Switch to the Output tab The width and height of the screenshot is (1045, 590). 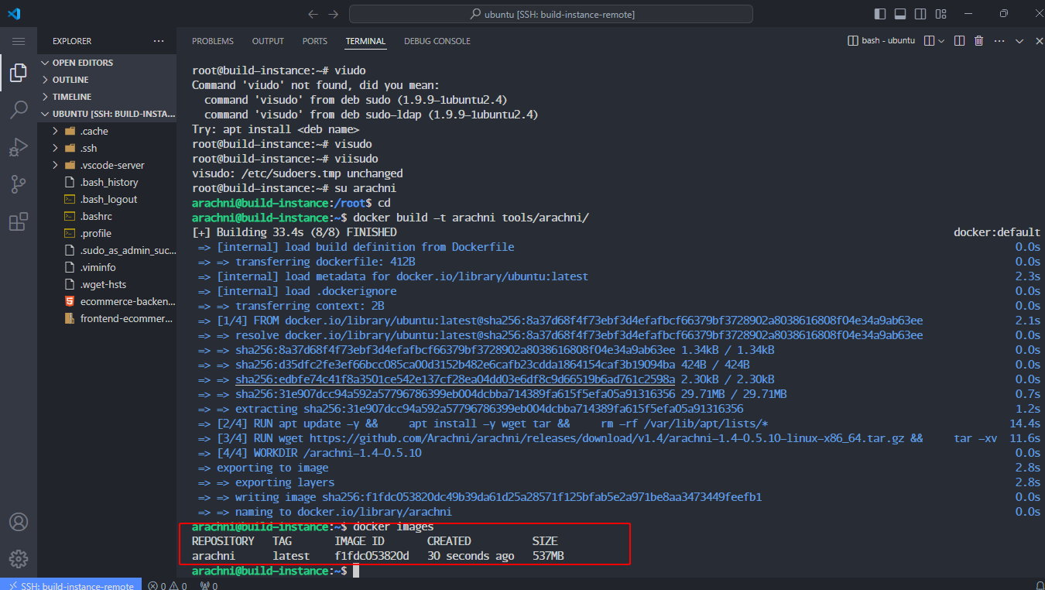coord(268,41)
